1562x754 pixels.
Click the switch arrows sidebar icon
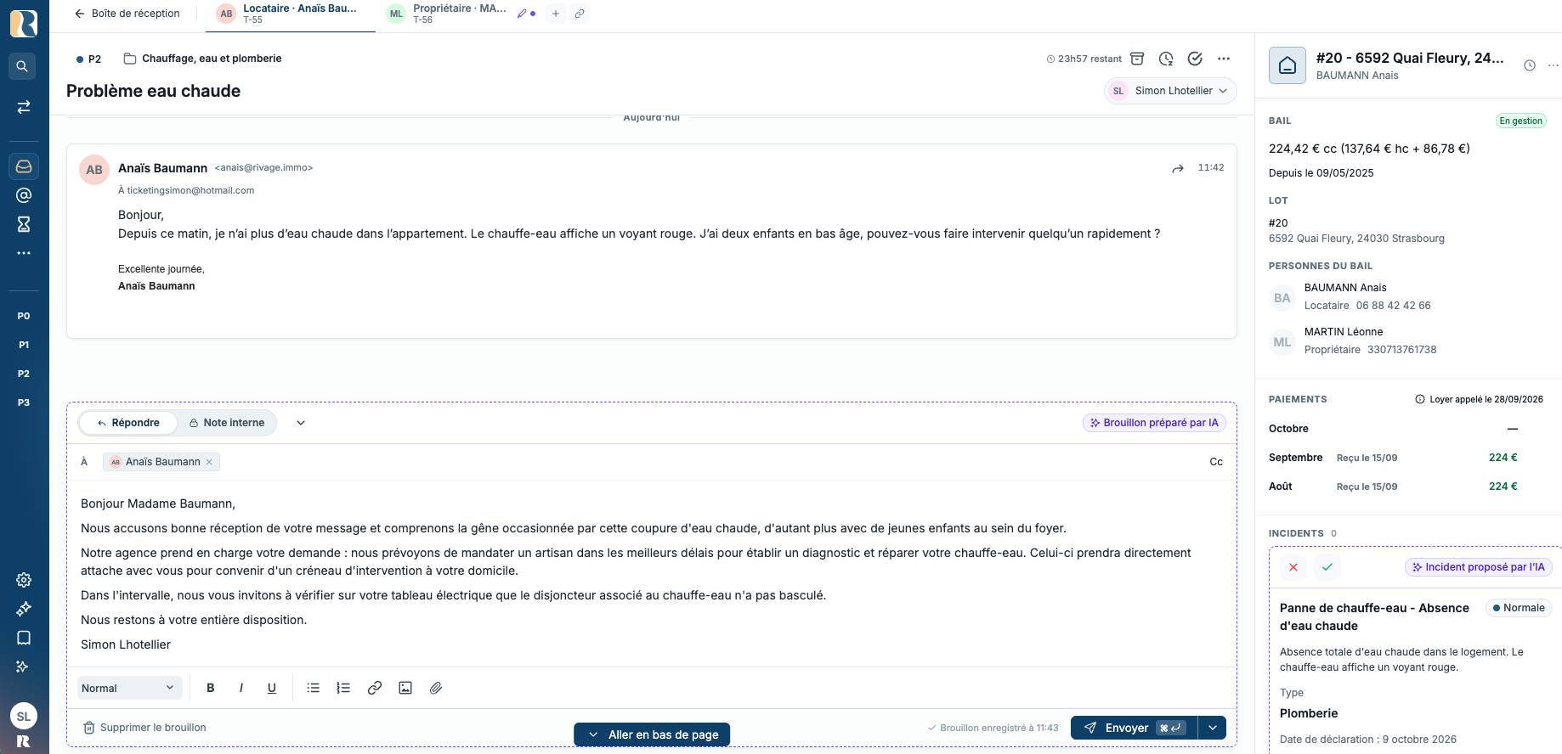point(23,107)
